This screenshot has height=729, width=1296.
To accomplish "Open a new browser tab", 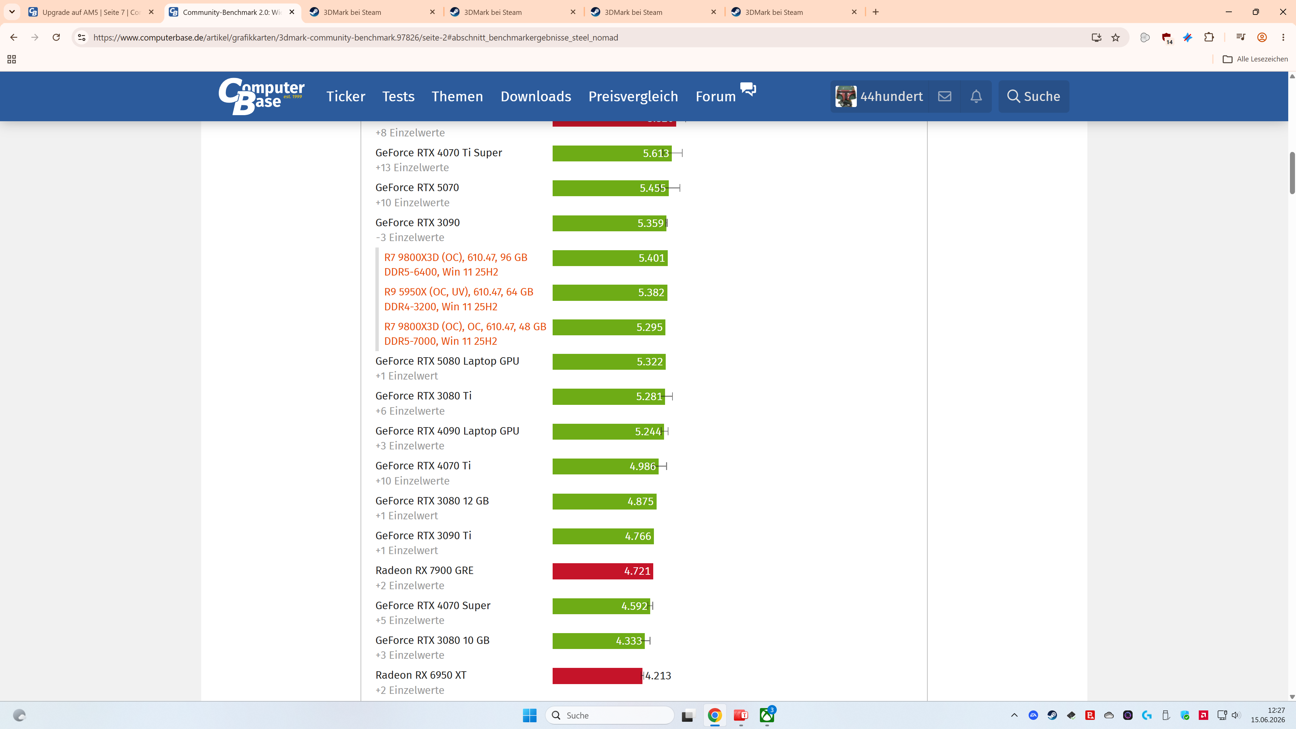I will pos(875,12).
